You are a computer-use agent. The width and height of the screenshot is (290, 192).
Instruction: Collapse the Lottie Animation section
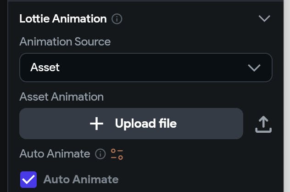click(264, 19)
